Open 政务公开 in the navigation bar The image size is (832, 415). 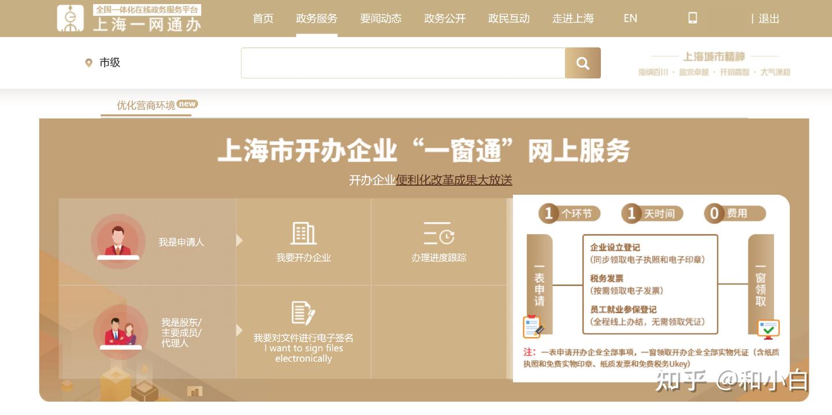[445, 18]
